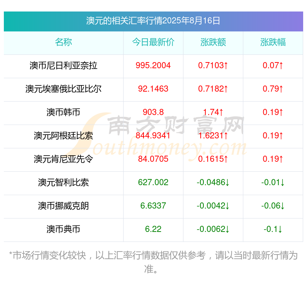The height and width of the screenshot is (281, 307).
Task: Select the 澳币尼日利亚奈拉 row name
Action: click(x=63, y=66)
